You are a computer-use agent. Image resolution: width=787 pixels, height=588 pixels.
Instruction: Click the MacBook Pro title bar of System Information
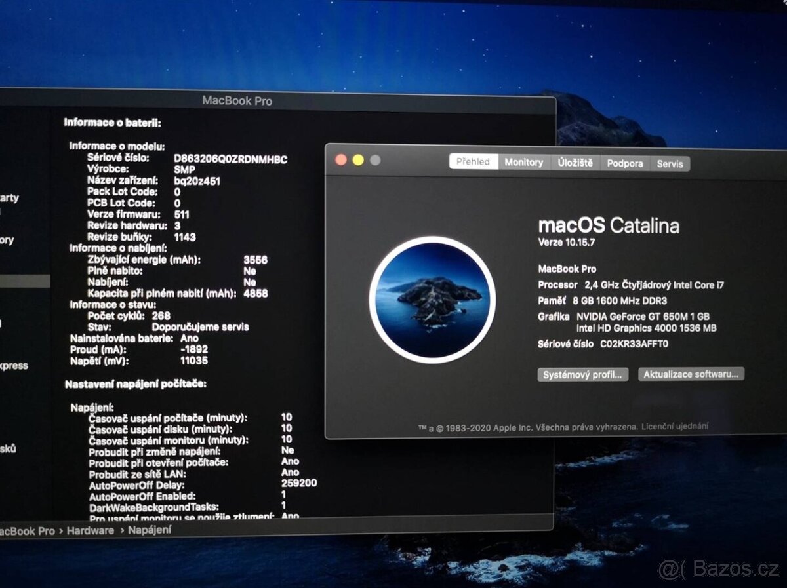[236, 101]
